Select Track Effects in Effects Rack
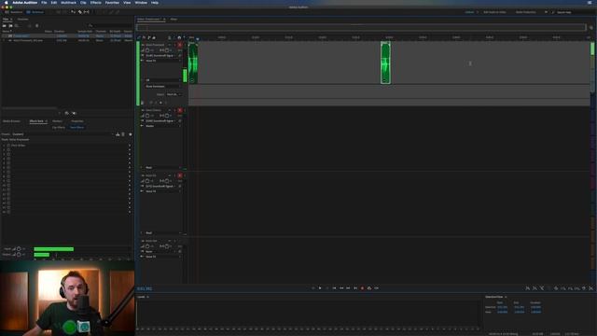Screen dimensions: 597x336 click(76, 127)
